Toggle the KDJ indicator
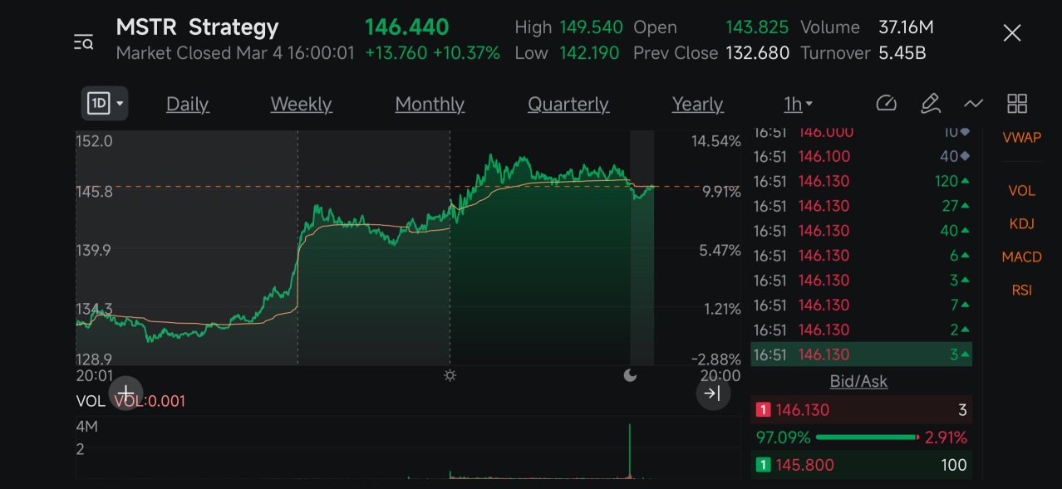1062x489 pixels. point(1021,223)
